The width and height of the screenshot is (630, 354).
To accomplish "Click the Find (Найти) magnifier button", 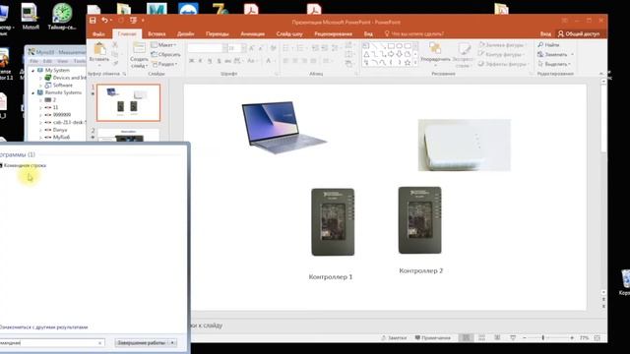I will 549,44.
